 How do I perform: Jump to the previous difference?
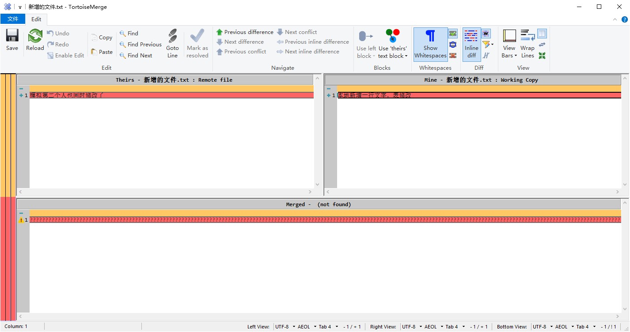point(245,32)
